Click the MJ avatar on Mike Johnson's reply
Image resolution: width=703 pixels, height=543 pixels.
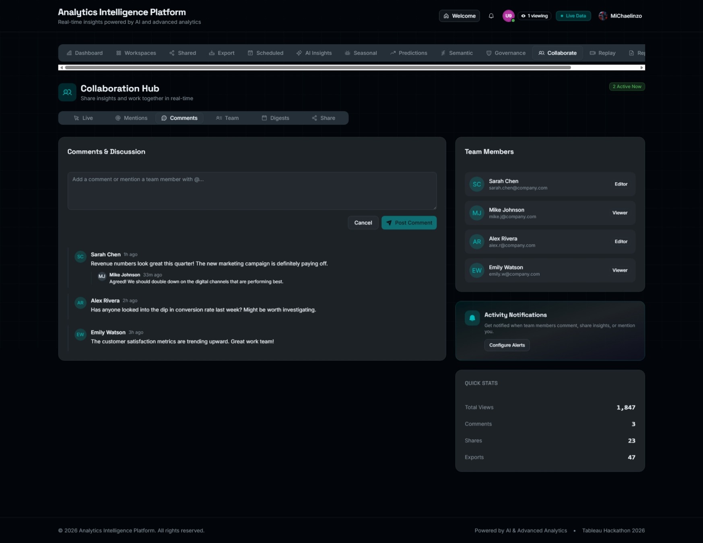click(x=102, y=276)
